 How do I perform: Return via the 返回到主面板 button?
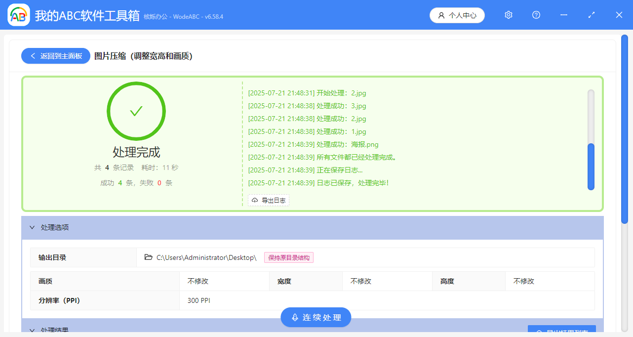point(55,56)
